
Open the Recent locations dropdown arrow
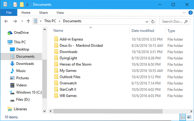[x=21, y=22]
